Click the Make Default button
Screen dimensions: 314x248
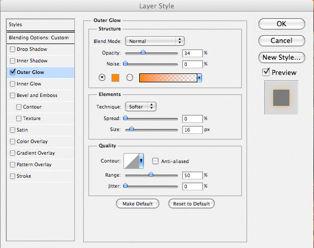click(x=138, y=204)
